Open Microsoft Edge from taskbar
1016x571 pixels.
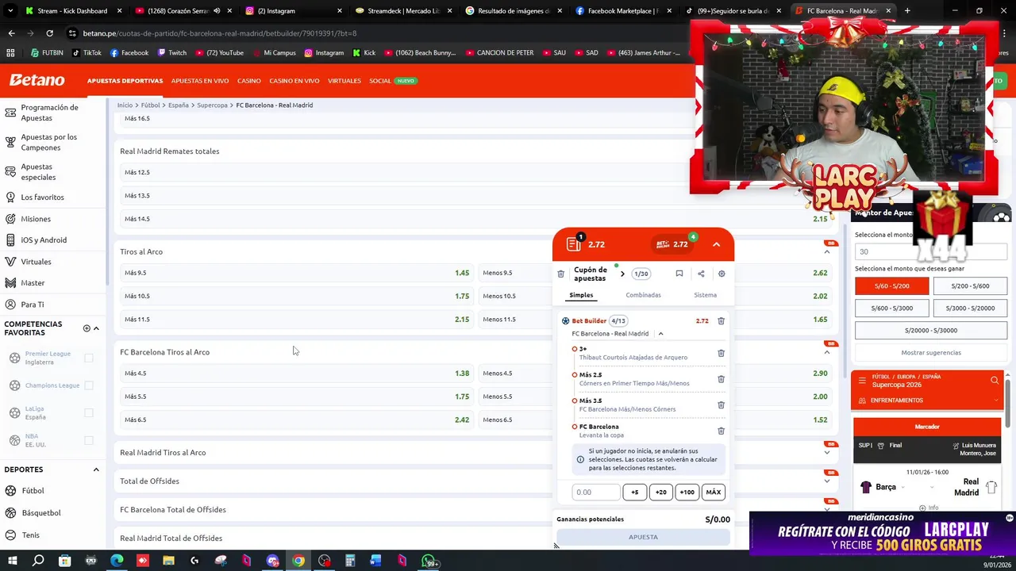point(117,561)
